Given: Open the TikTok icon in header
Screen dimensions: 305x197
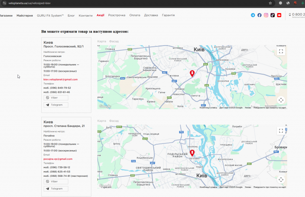Looking at the screenshot, I should pyautogui.click(x=272, y=15).
